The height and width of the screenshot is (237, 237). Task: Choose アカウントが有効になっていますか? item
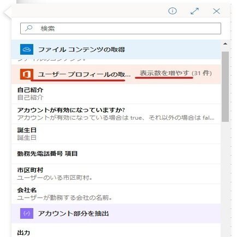point(116,114)
